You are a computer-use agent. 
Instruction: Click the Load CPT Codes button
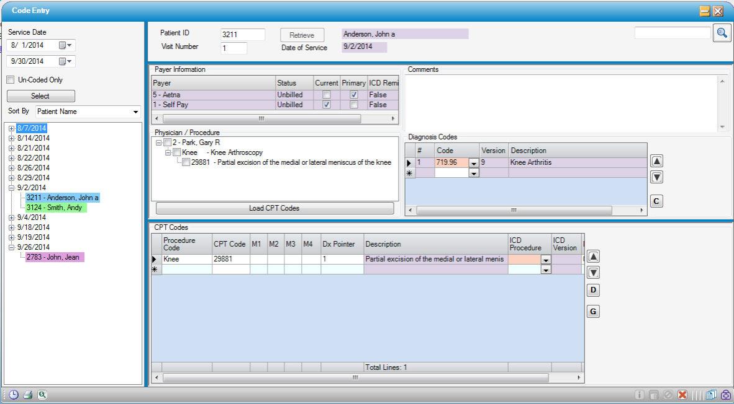pyautogui.click(x=273, y=208)
